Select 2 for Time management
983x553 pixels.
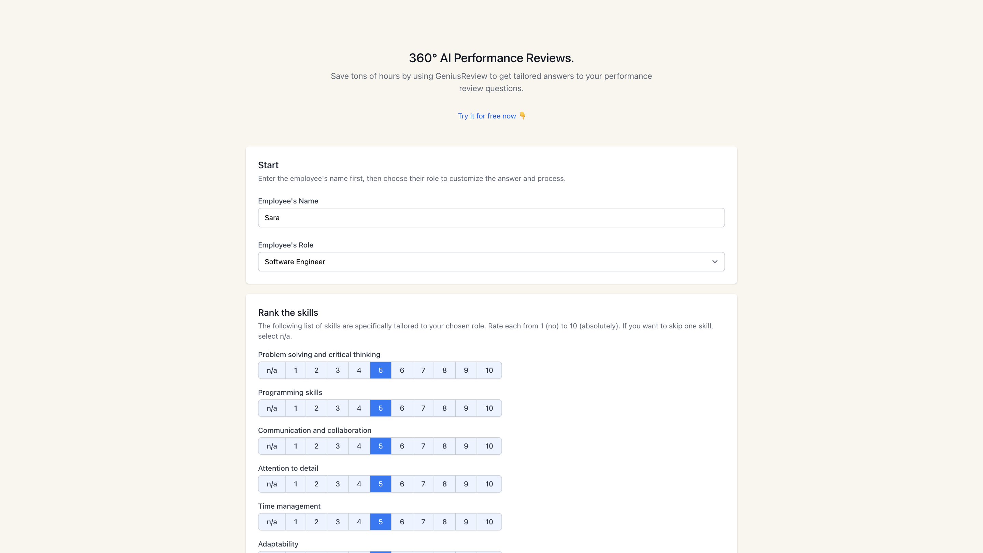point(316,522)
